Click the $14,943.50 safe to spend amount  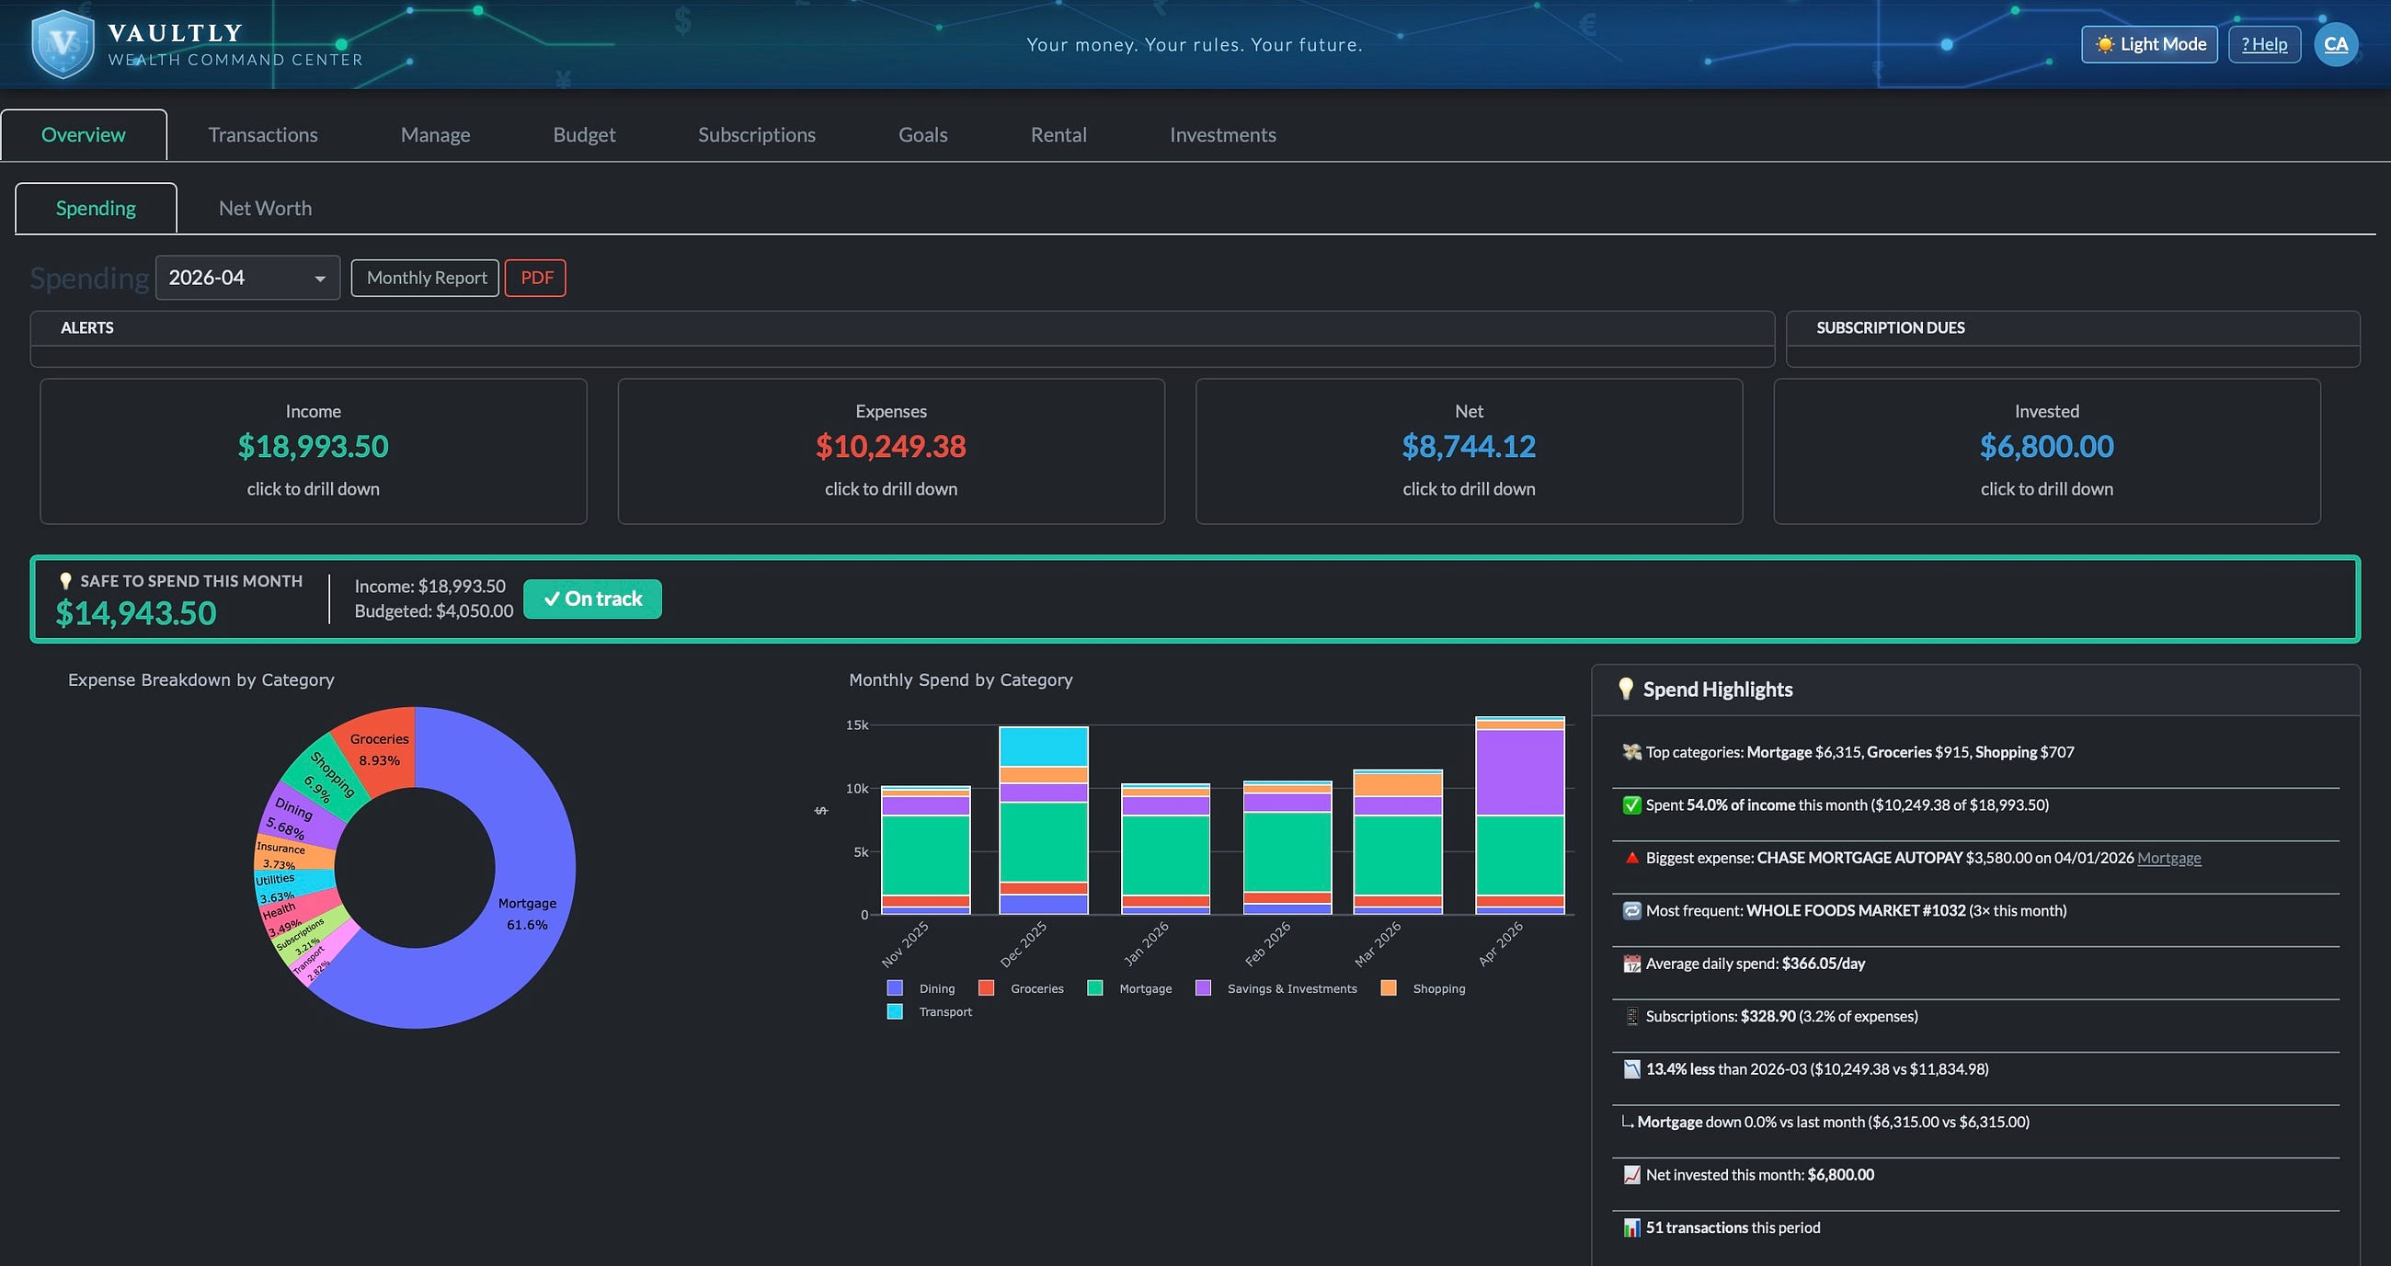135,613
